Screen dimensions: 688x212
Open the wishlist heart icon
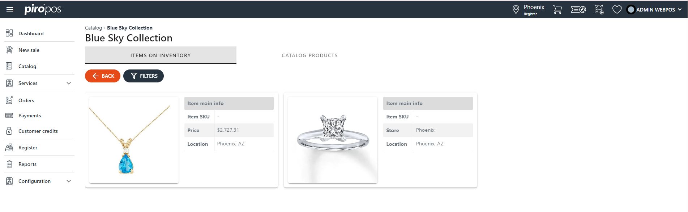617,10
